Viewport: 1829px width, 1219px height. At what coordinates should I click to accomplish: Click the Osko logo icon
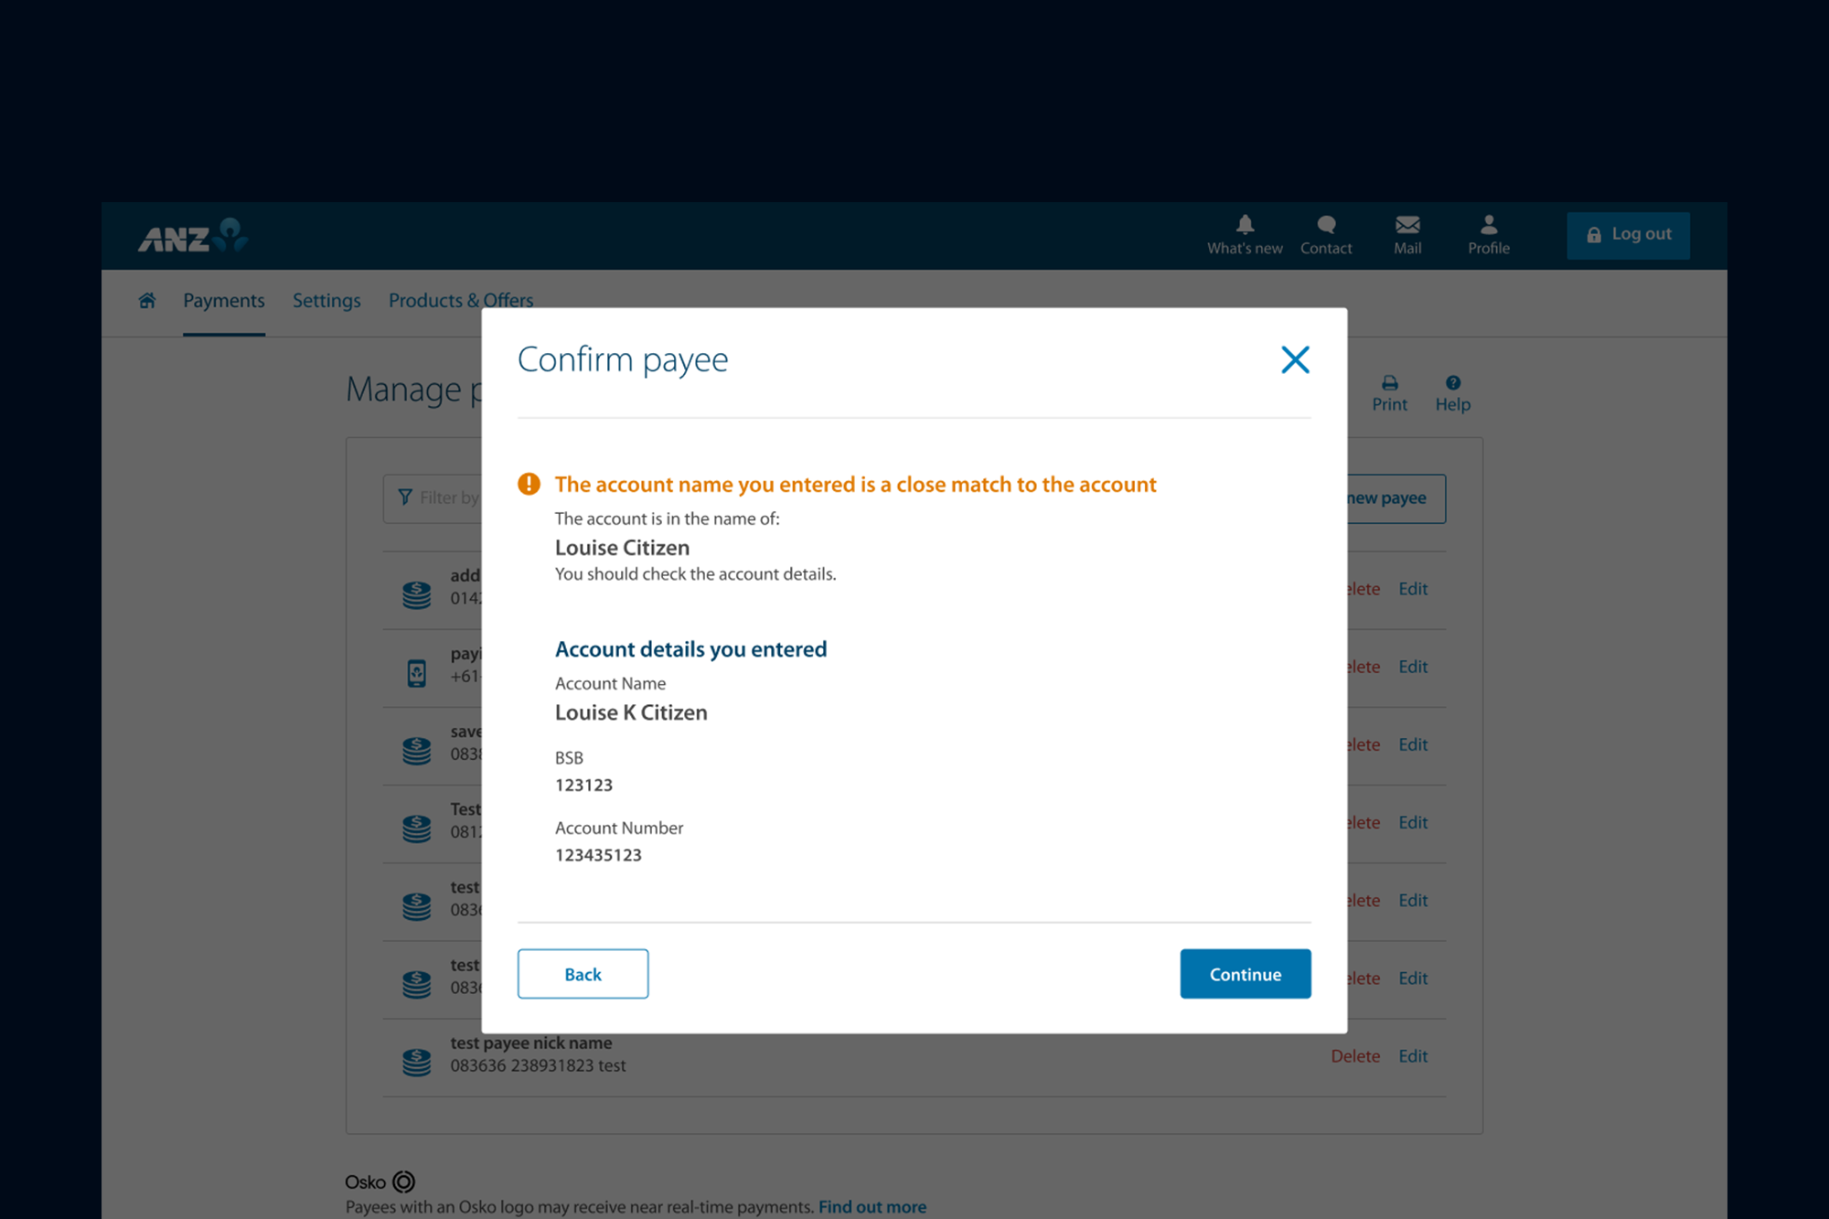403,1182
